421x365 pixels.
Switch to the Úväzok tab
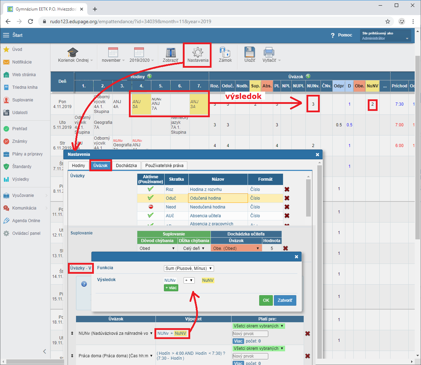[x=101, y=166]
